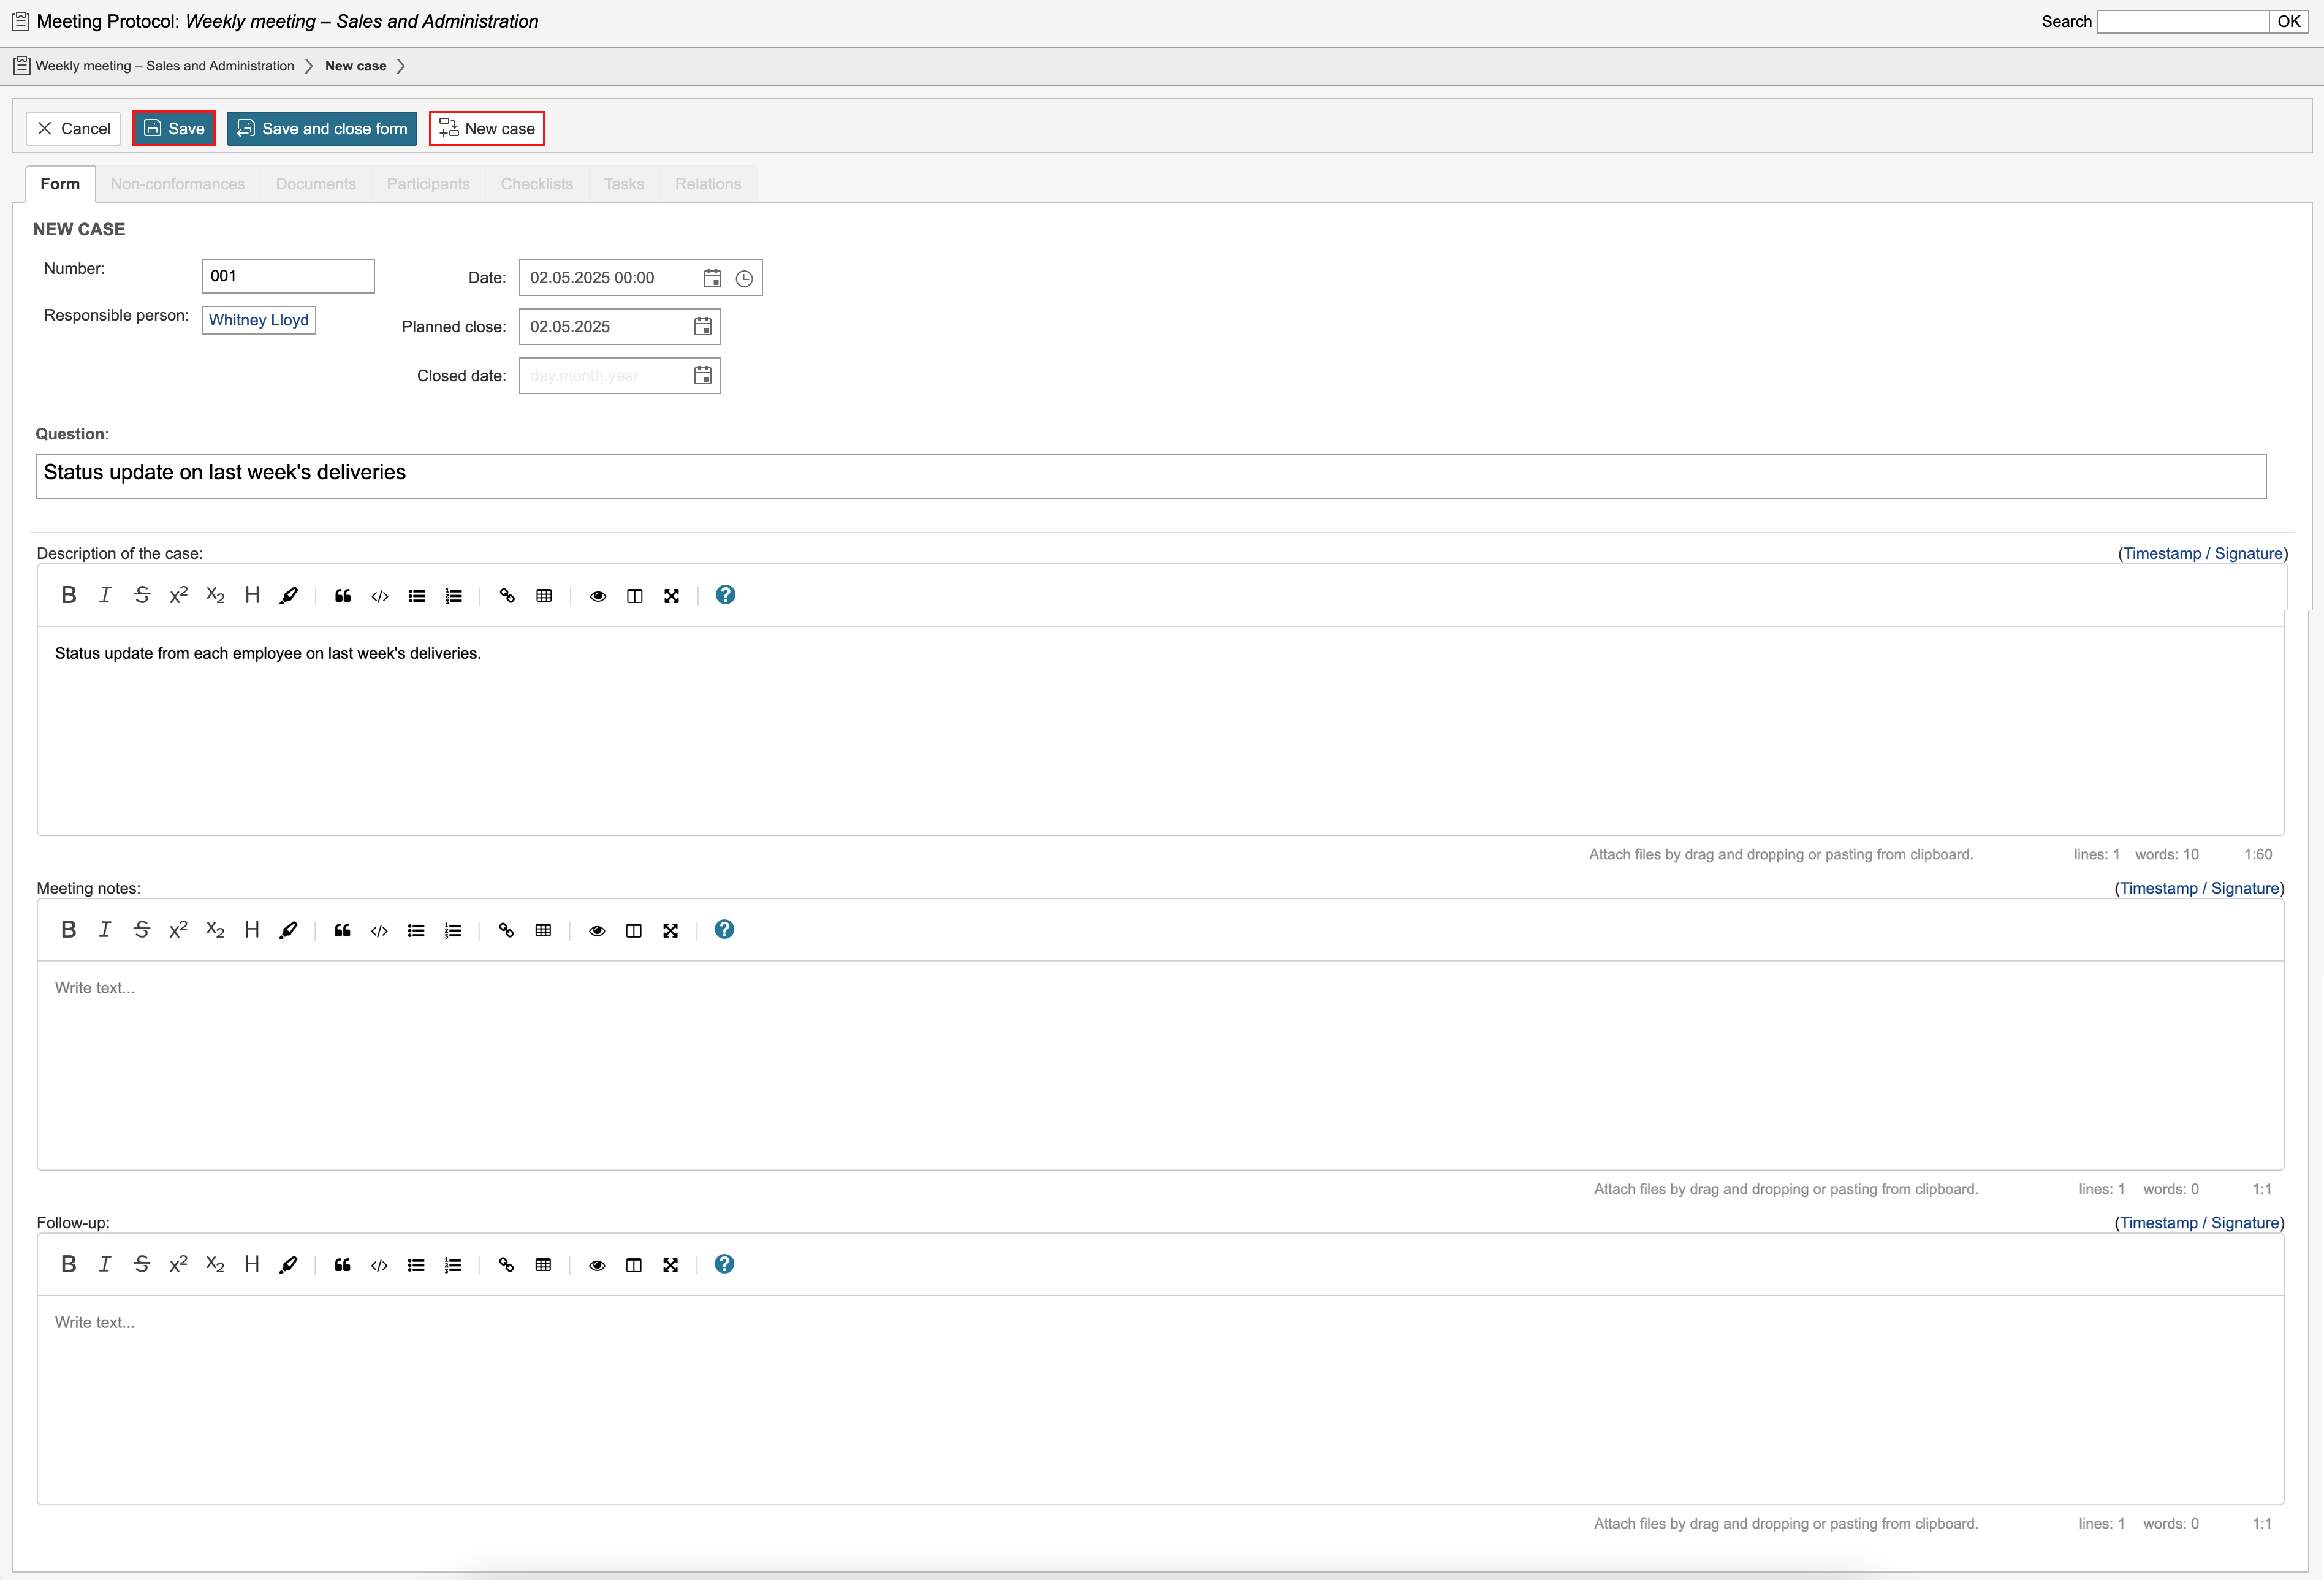Click Bold in Description of the case toolbar
The height and width of the screenshot is (1580, 2324).
coord(68,595)
